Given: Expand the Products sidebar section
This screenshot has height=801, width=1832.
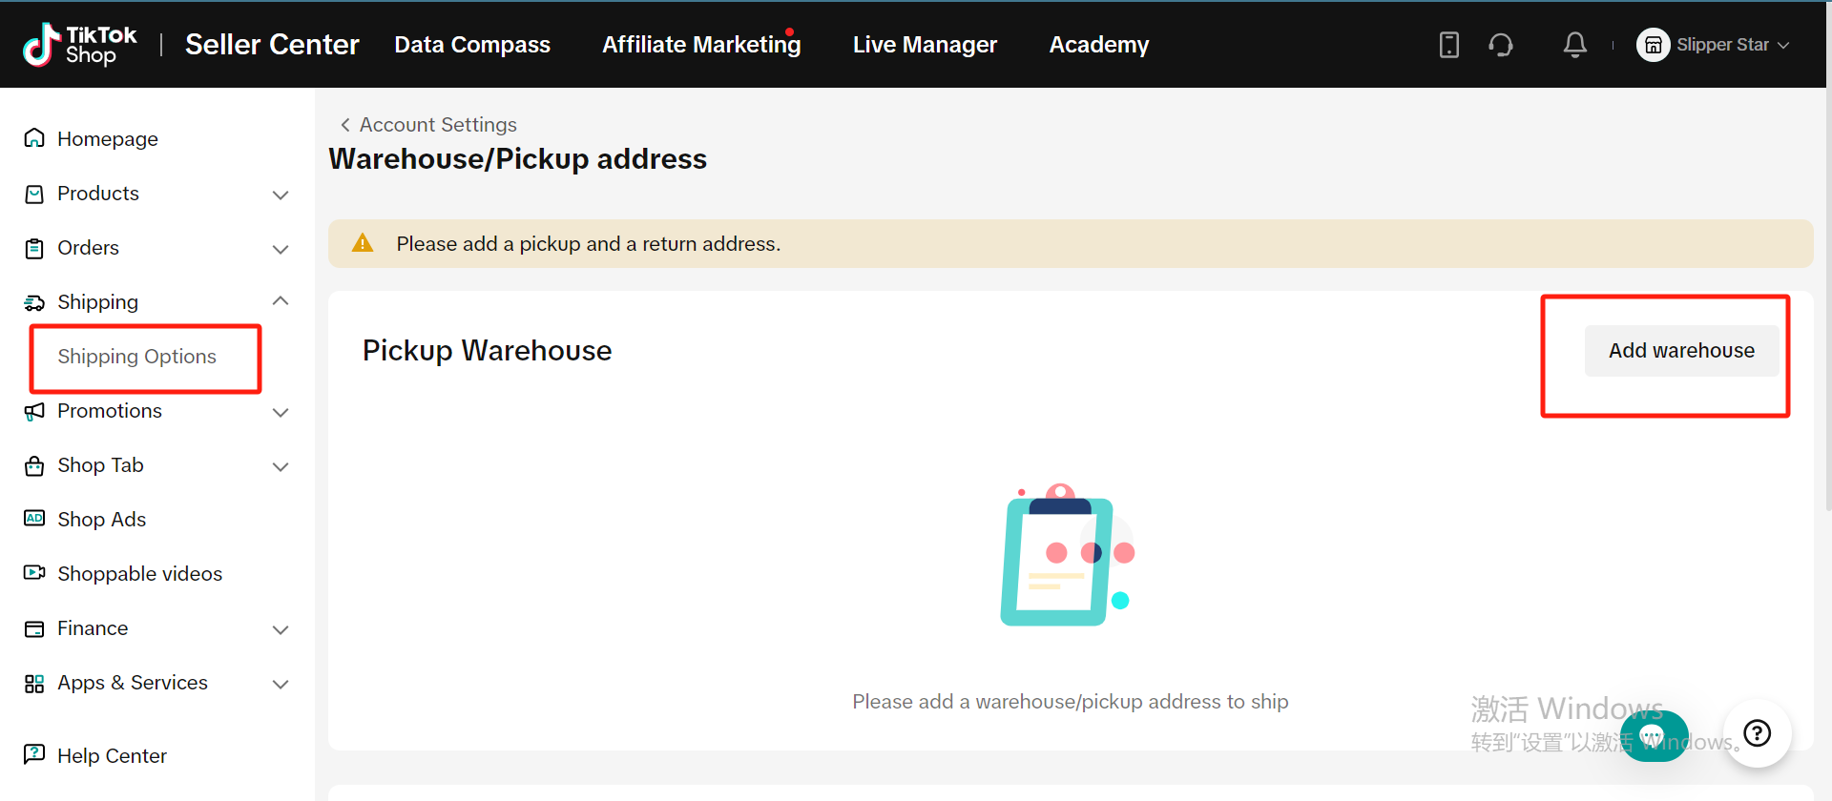Looking at the screenshot, I should tap(280, 195).
